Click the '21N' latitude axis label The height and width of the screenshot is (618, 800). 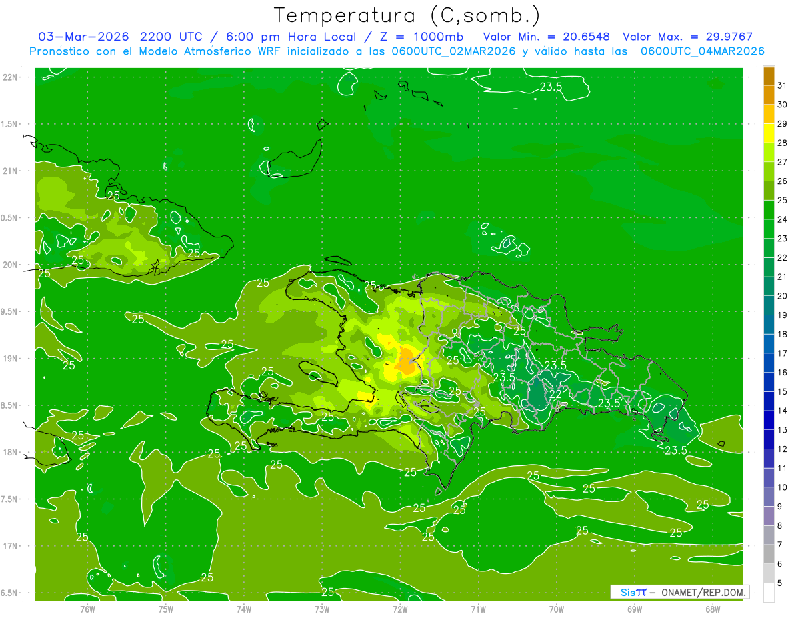pos(11,171)
